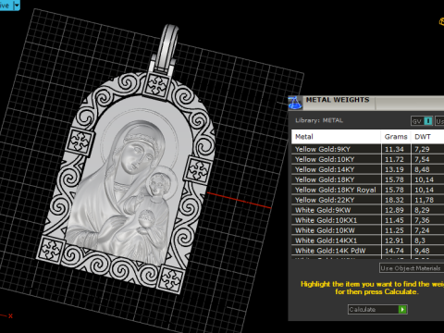The width and height of the screenshot is (444, 333).
Task: Select the White Gold:10KX1 row
Action: [x=368, y=220]
